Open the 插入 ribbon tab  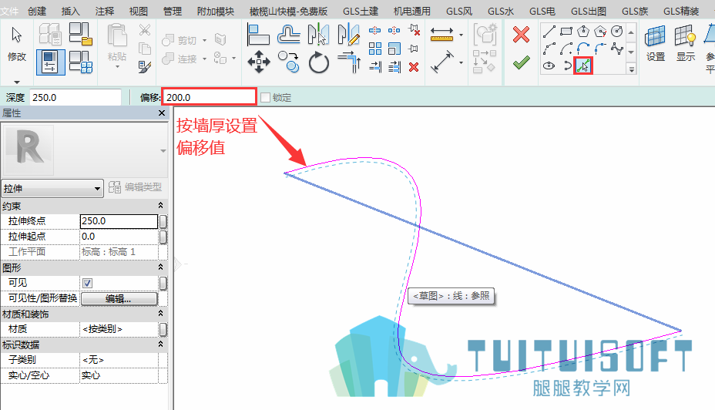click(x=70, y=11)
